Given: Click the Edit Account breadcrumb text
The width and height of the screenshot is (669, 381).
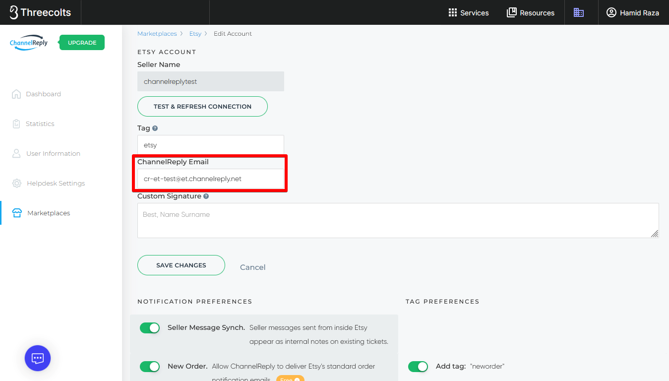Looking at the screenshot, I should [233, 34].
